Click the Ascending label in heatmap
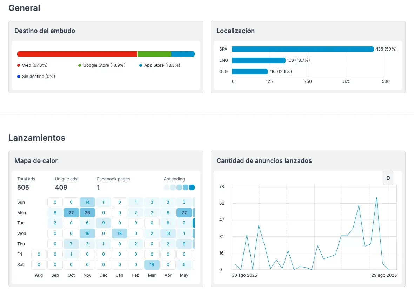414x302 pixels. (x=174, y=179)
